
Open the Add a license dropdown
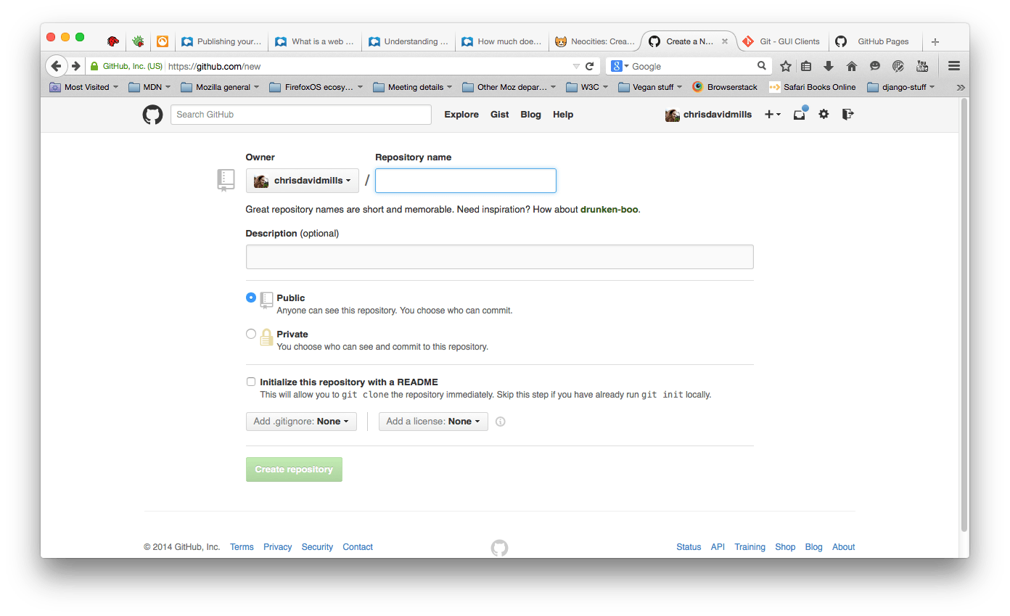tap(432, 421)
